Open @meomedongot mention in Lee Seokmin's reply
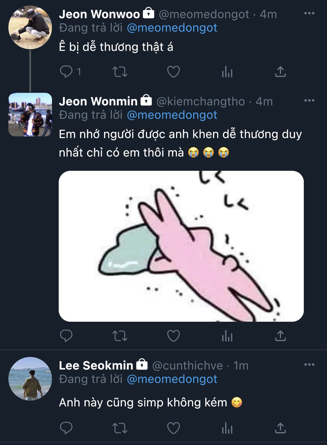 [x=172, y=379]
